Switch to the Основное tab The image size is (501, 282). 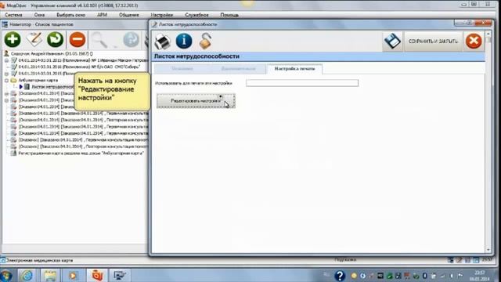coord(182,69)
